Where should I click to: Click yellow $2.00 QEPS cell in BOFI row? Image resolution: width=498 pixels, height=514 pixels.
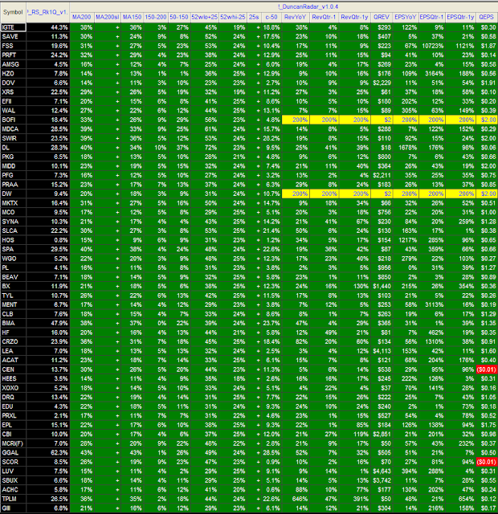coord(487,120)
